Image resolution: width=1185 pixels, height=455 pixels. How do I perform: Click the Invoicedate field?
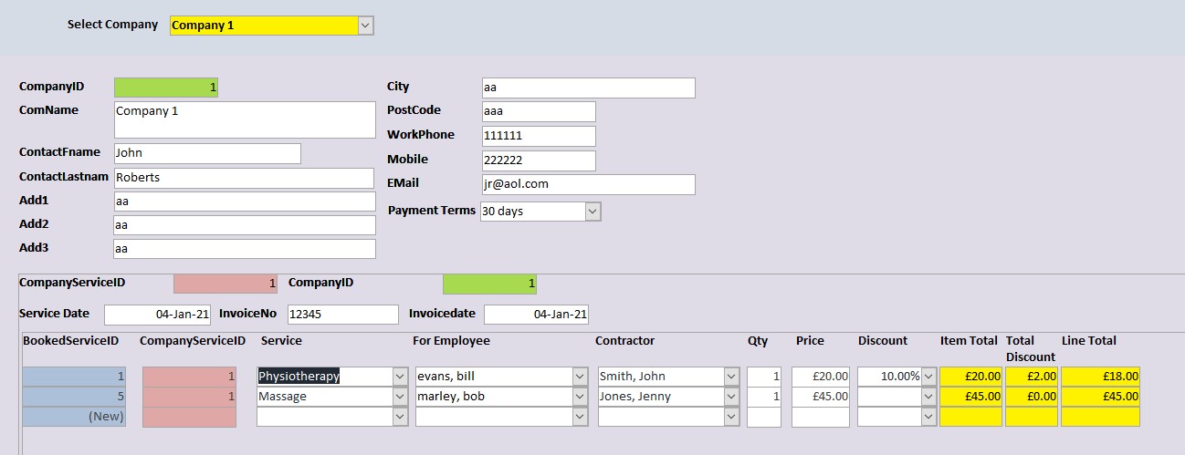(536, 315)
